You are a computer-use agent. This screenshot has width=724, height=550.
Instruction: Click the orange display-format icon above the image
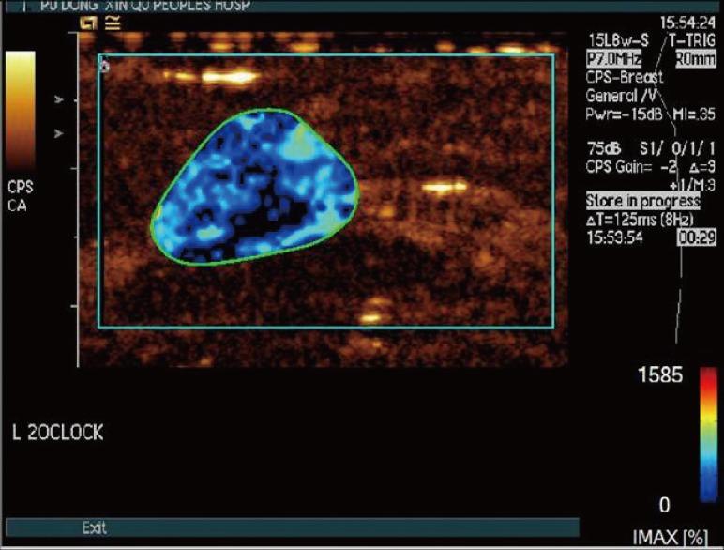click(88, 23)
